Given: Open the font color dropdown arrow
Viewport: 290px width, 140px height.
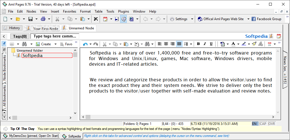Looking at the screenshot, I should pyautogui.click(x=239, y=44).
